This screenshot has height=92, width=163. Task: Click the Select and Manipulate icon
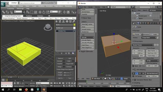pos(64,12)
